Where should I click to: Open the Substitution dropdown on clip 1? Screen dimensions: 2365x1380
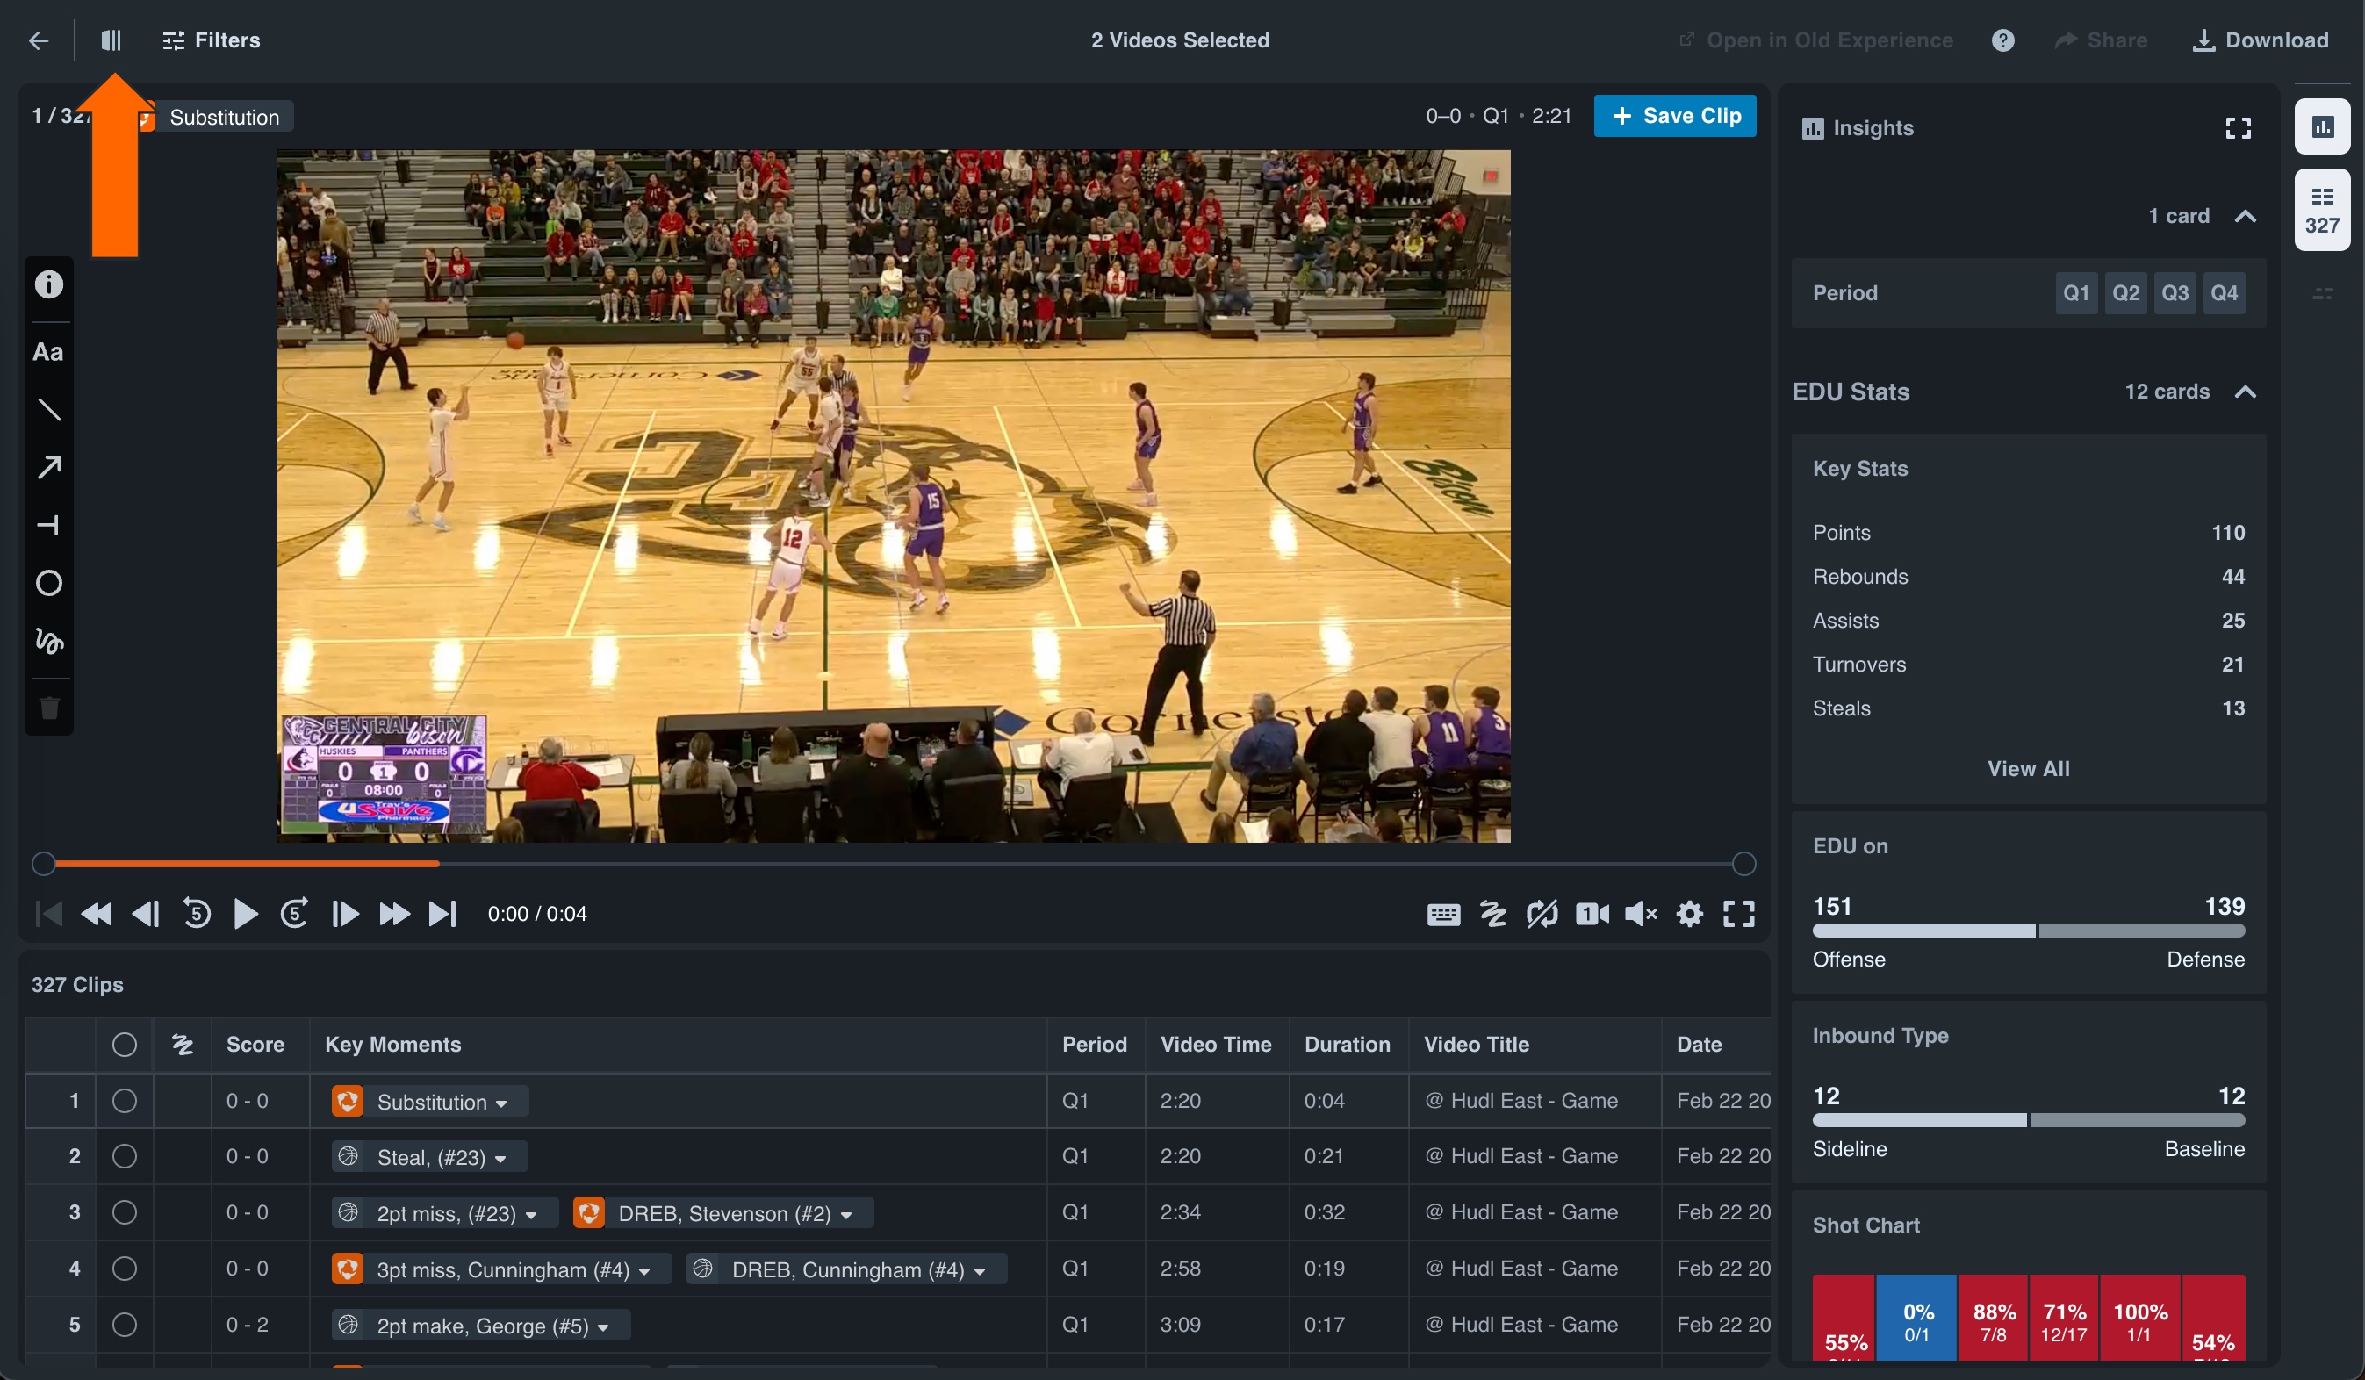point(503,1101)
